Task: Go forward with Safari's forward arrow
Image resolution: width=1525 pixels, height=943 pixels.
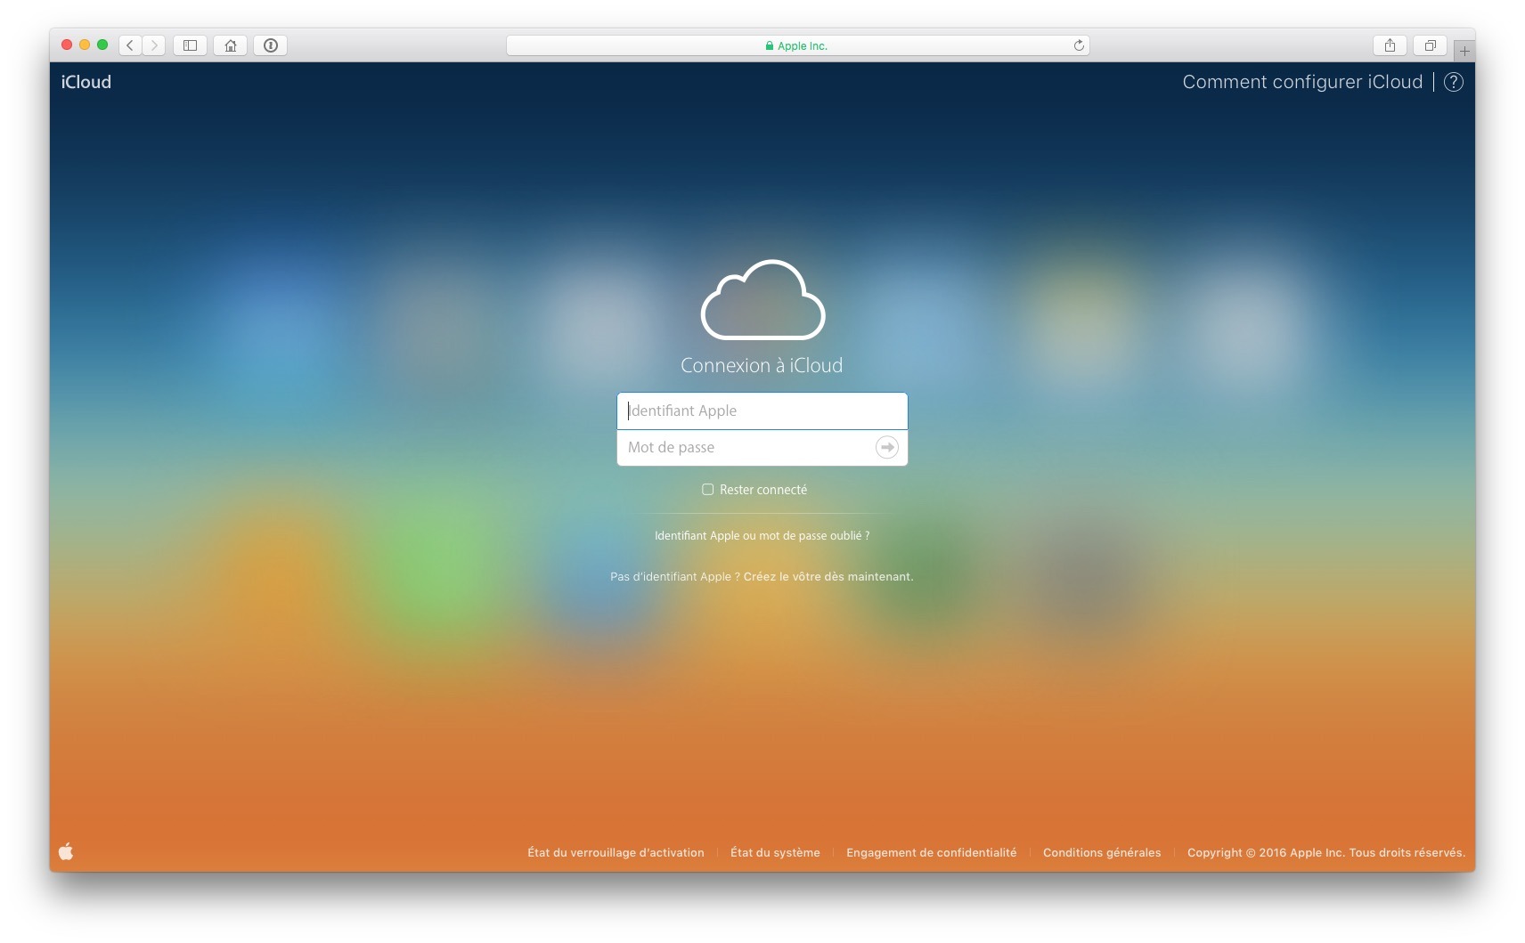Action: [154, 45]
